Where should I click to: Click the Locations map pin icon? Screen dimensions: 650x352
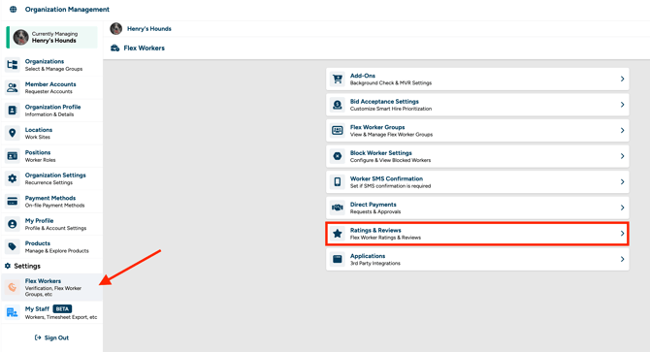pyautogui.click(x=13, y=133)
